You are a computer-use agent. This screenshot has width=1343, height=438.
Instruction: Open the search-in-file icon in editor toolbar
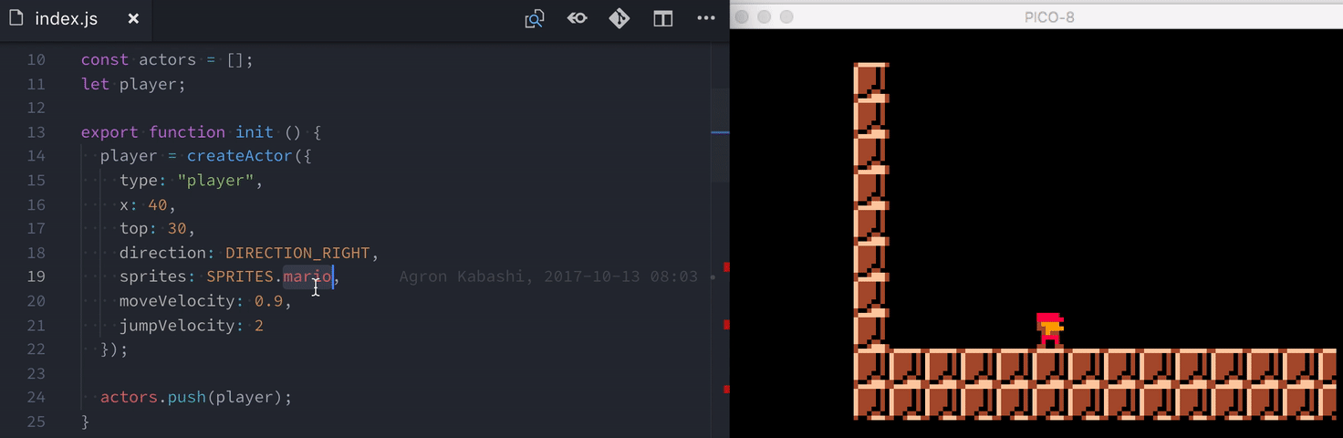pyautogui.click(x=535, y=18)
